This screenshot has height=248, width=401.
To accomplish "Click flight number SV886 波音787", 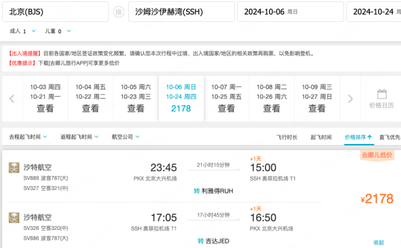I will click(x=45, y=238).
